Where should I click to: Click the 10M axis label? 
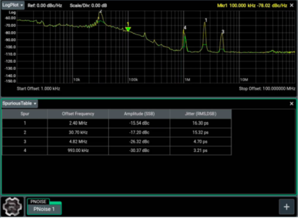coord(244,80)
